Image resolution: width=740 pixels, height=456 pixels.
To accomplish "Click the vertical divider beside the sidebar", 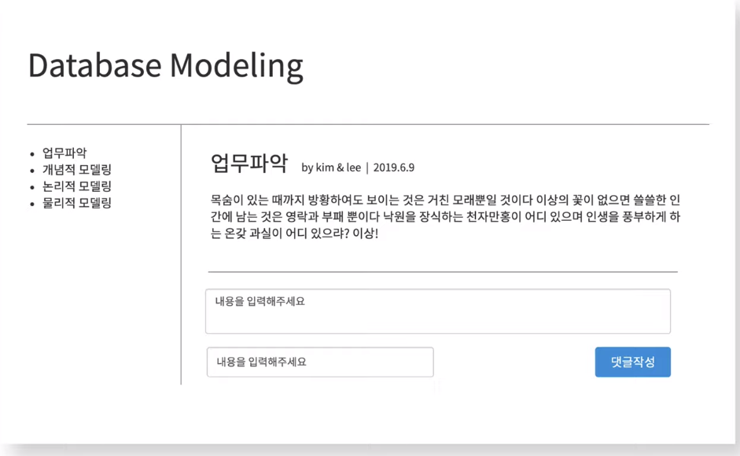I will tap(181, 255).
